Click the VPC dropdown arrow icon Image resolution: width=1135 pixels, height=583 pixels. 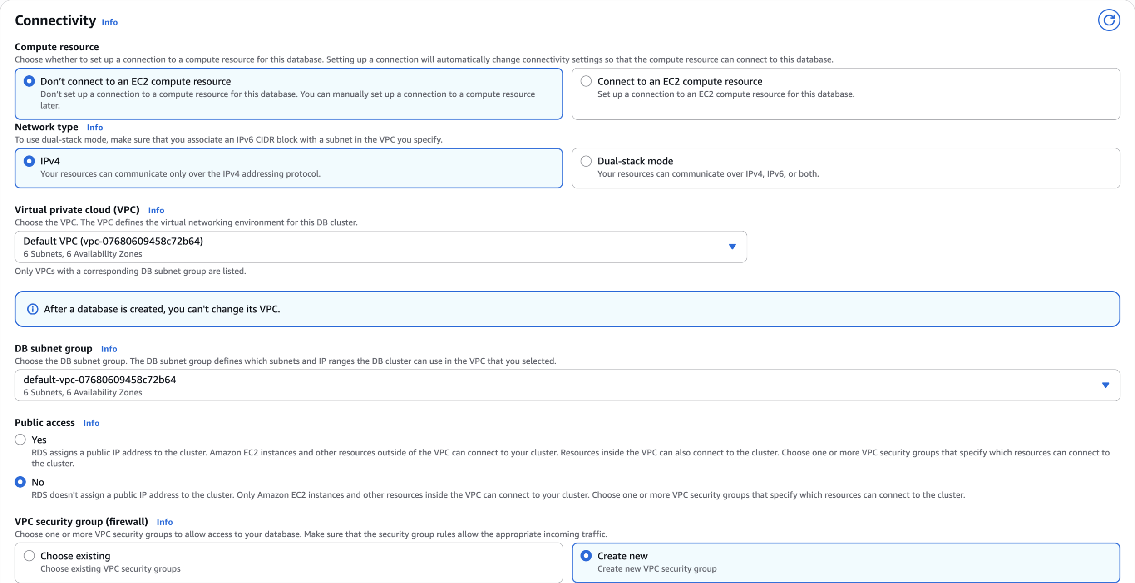732,247
